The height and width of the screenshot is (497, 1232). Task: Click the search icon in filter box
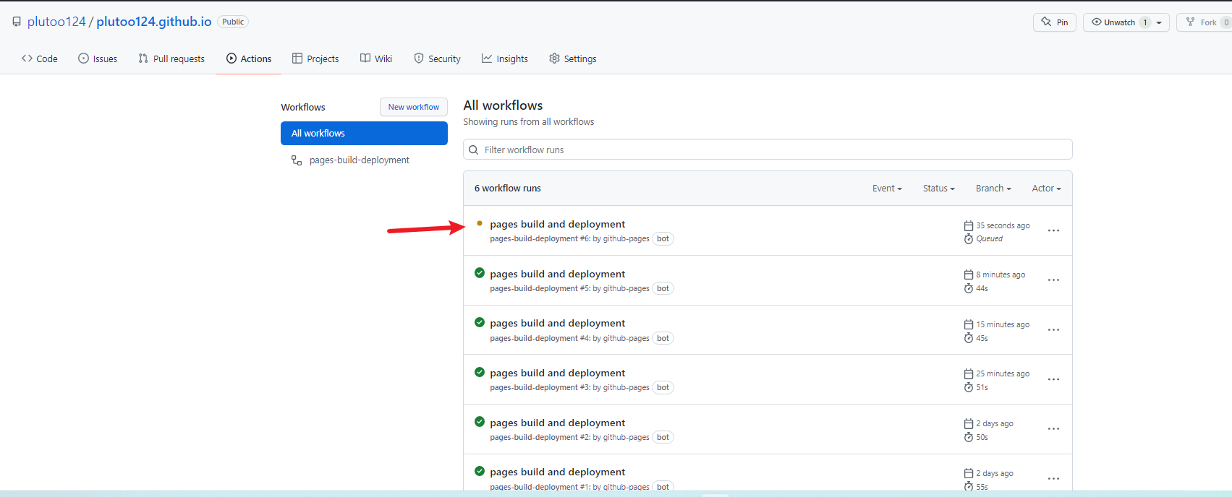[474, 150]
